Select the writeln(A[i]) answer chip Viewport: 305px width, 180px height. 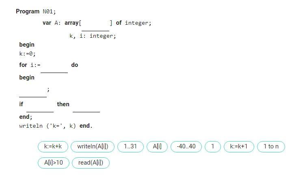(93, 146)
